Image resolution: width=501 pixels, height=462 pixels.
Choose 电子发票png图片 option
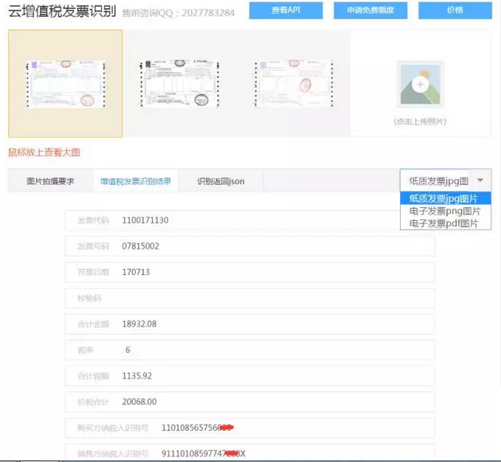pyautogui.click(x=443, y=211)
